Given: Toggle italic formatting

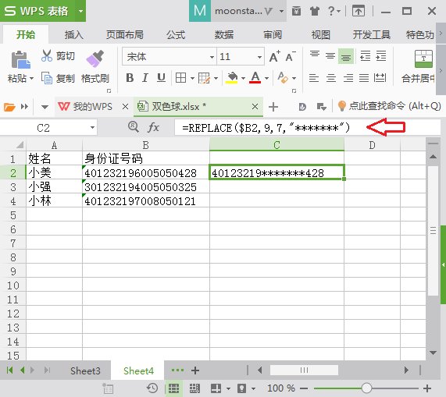Looking at the screenshot, I should 145,77.
